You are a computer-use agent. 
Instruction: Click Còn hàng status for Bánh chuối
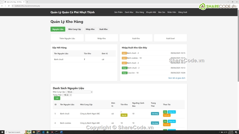pyautogui.click(x=155, y=114)
